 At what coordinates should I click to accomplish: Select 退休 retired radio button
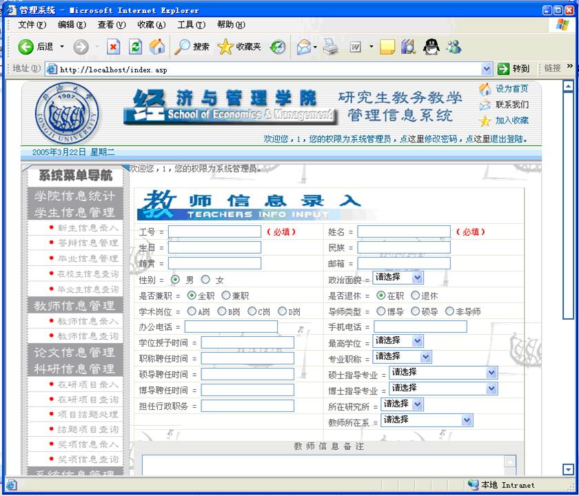[416, 296]
